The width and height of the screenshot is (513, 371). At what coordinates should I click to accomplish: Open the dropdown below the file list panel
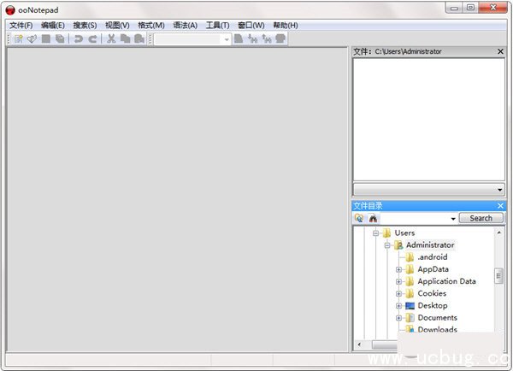click(499, 189)
